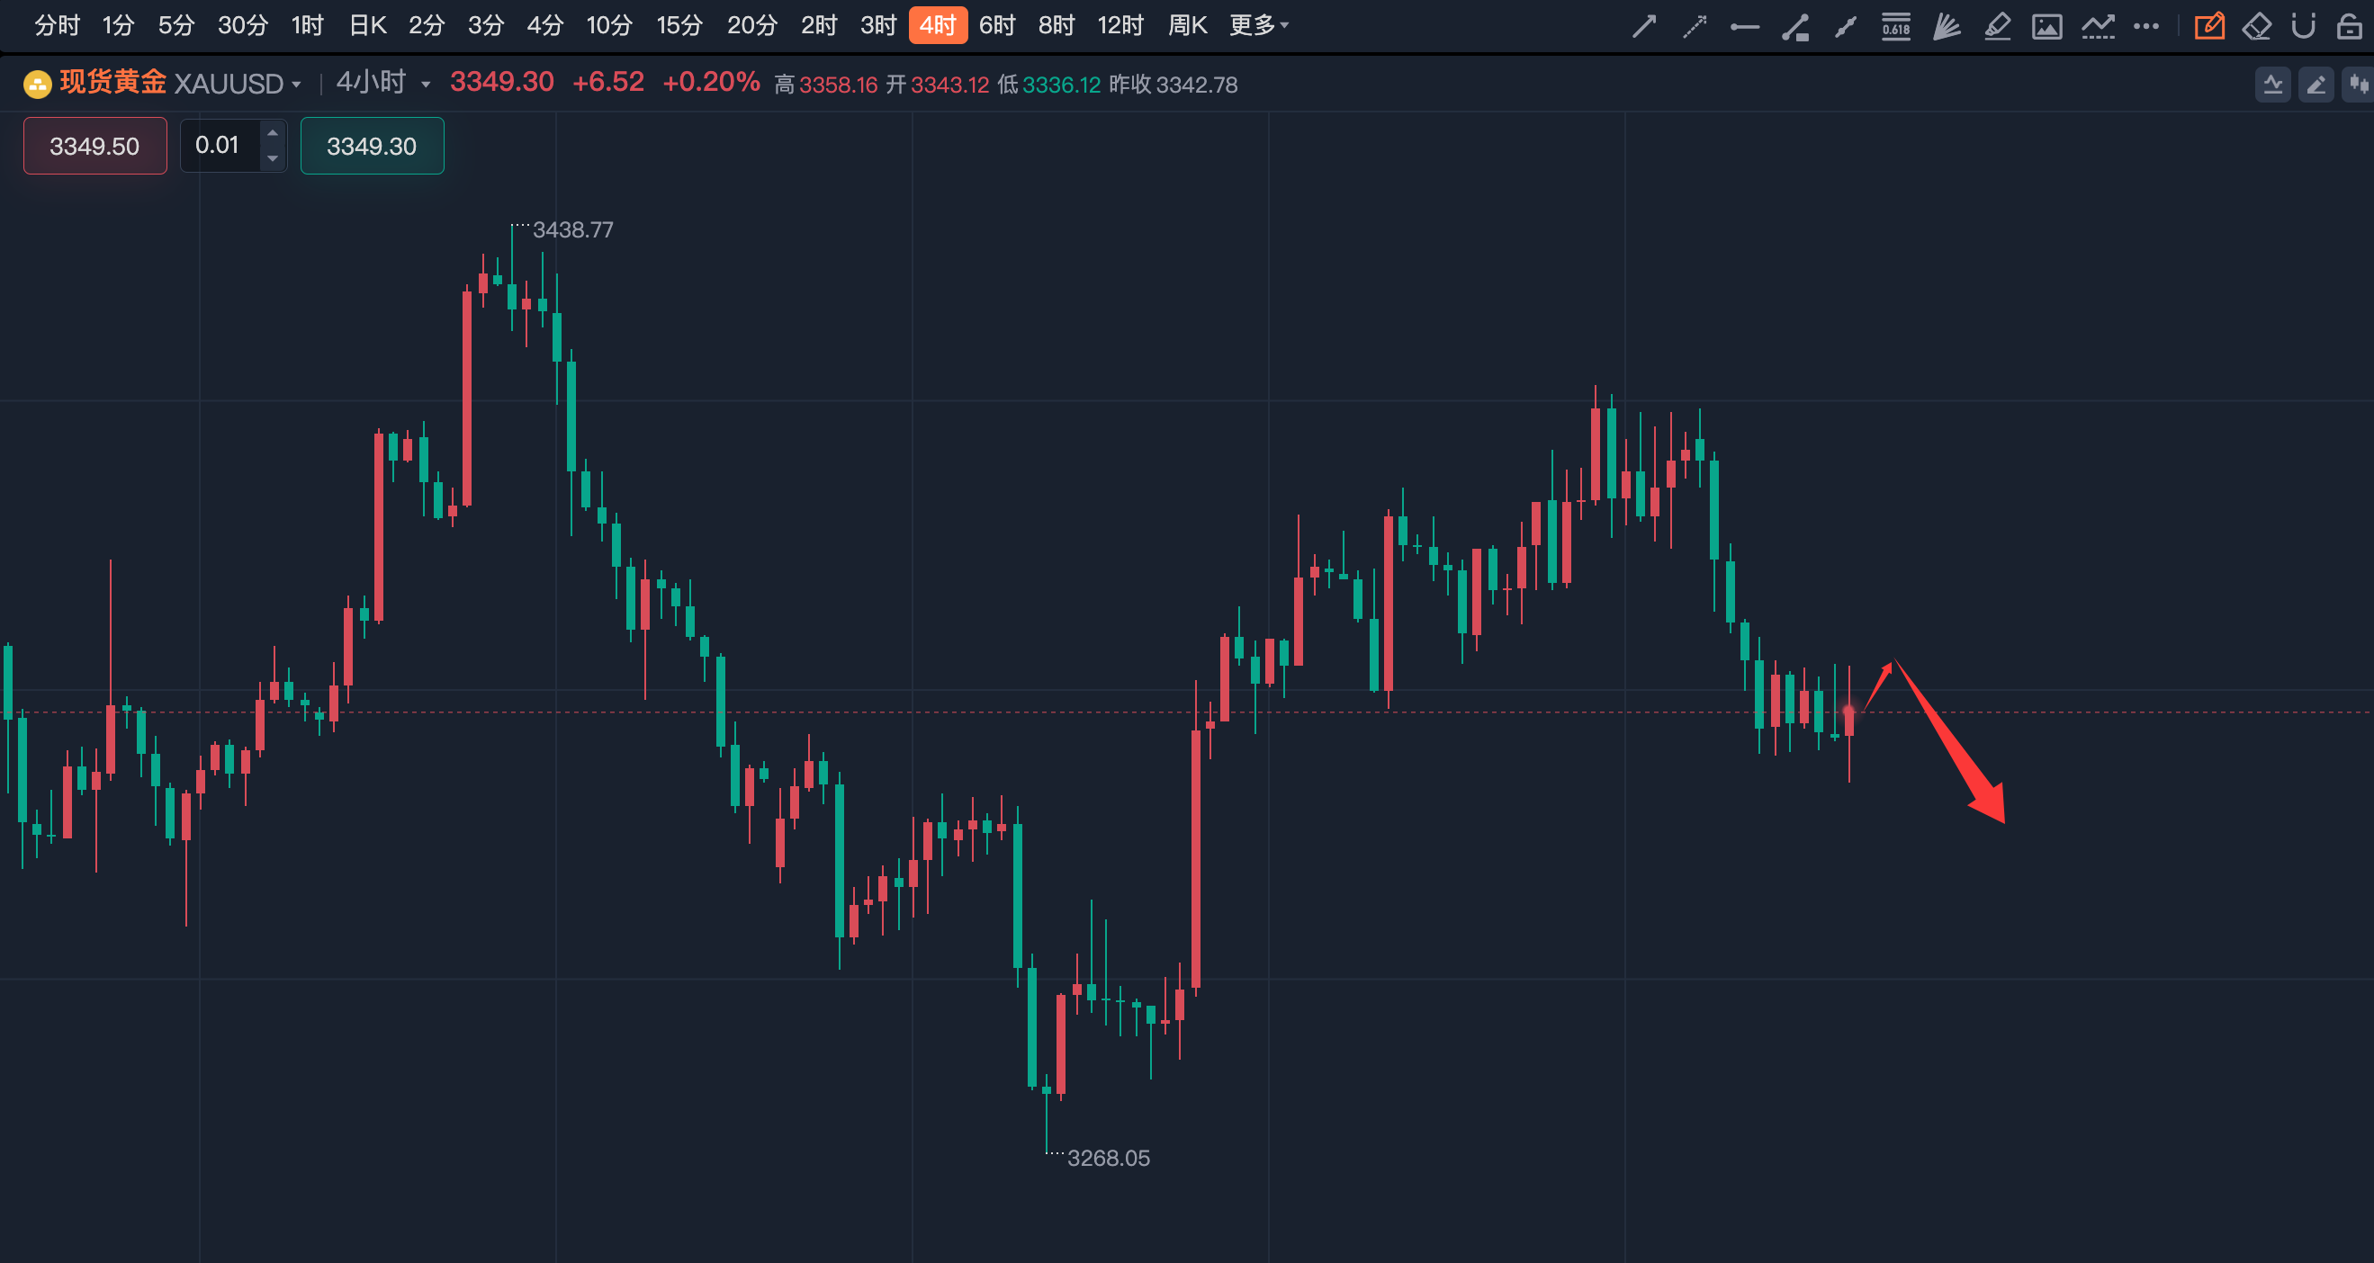Viewport: 2374px width, 1263px height.
Task: Click the green 3349.30 buy price button
Action: [x=372, y=146]
